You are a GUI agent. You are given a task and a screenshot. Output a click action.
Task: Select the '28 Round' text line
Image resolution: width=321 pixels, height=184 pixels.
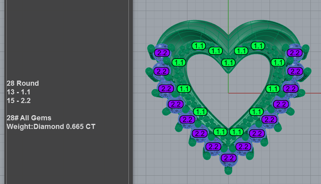click(23, 83)
